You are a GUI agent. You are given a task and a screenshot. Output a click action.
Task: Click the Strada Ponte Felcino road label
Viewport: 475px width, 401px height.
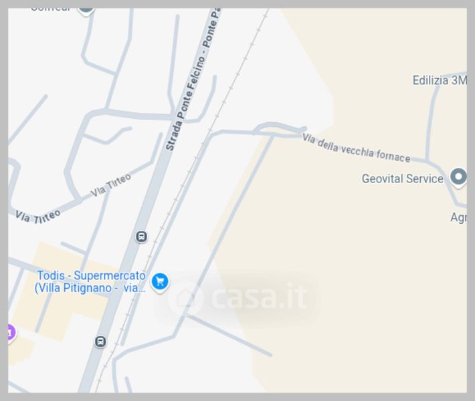point(185,103)
